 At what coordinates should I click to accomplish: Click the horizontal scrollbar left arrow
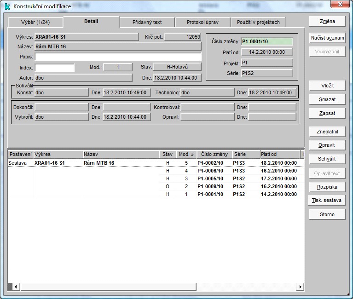[16, 287]
